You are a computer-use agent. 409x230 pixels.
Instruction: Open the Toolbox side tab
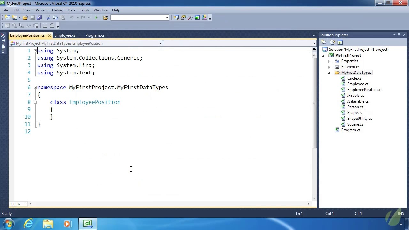pos(3,43)
